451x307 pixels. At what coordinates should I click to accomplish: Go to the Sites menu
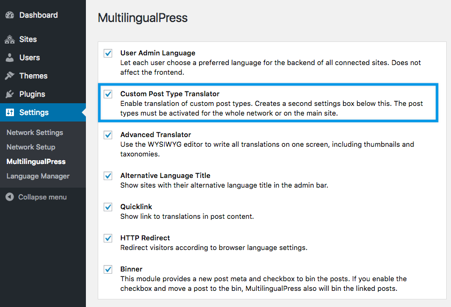click(x=43, y=39)
